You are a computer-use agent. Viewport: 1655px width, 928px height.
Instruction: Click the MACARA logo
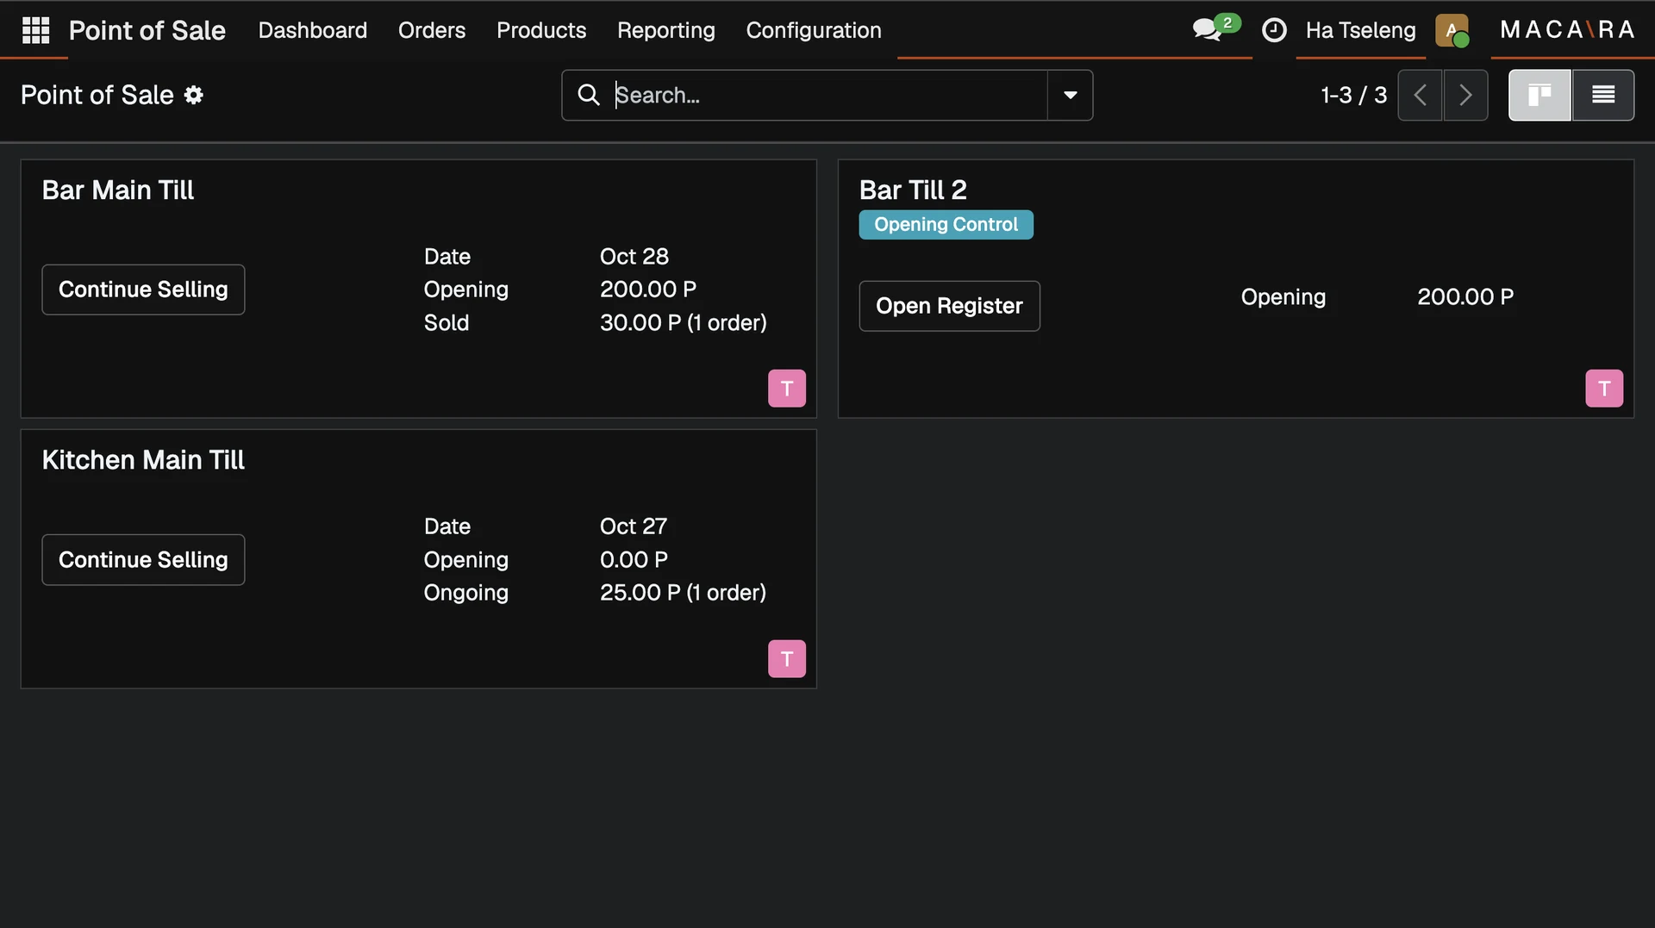tap(1567, 30)
